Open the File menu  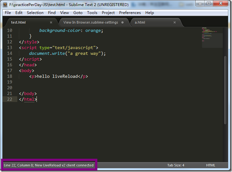click(8, 13)
